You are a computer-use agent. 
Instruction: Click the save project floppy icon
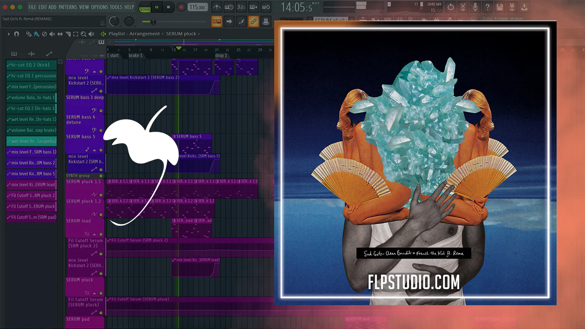pyautogui.click(x=500, y=7)
